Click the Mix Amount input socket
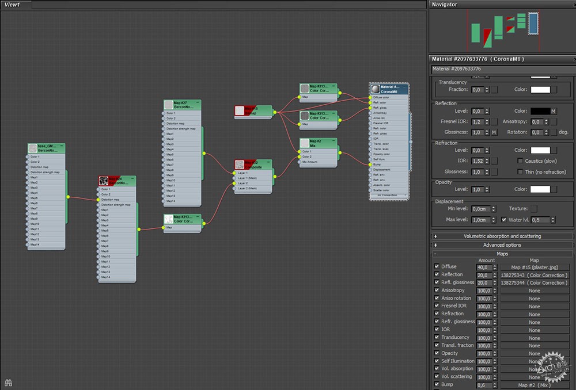Image resolution: width=576 pixels, height=390 pixels. click(300, 162)
